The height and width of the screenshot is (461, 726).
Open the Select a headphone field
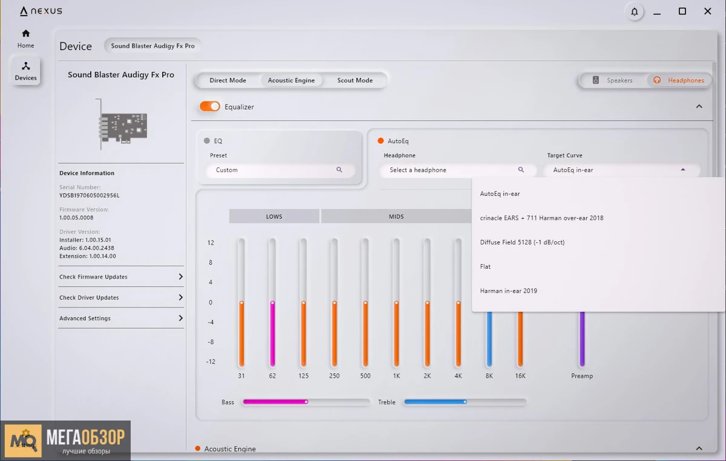click(x=458, y=170)
